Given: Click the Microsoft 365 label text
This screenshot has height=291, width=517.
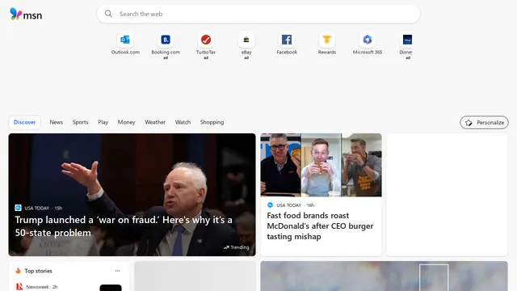Looking at the screenshot, I should tap(368, 52).
